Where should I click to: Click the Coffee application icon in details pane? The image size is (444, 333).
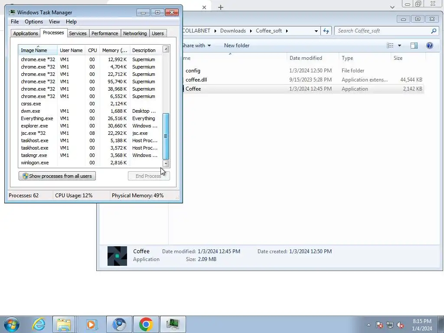(117, 256)
